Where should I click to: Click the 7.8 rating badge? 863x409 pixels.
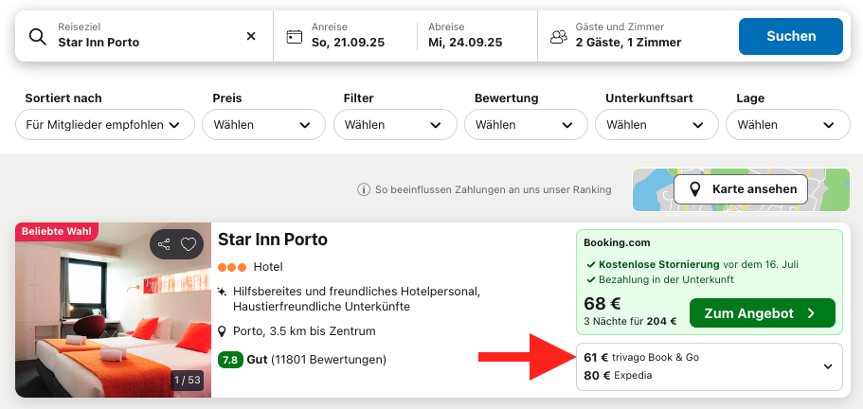(230, 360)
